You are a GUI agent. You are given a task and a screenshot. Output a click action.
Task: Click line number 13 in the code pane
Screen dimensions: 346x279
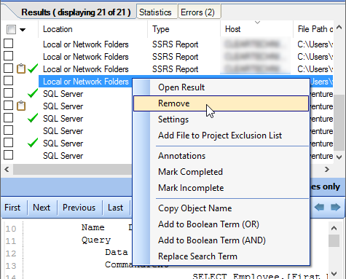(x=11, y=266)
